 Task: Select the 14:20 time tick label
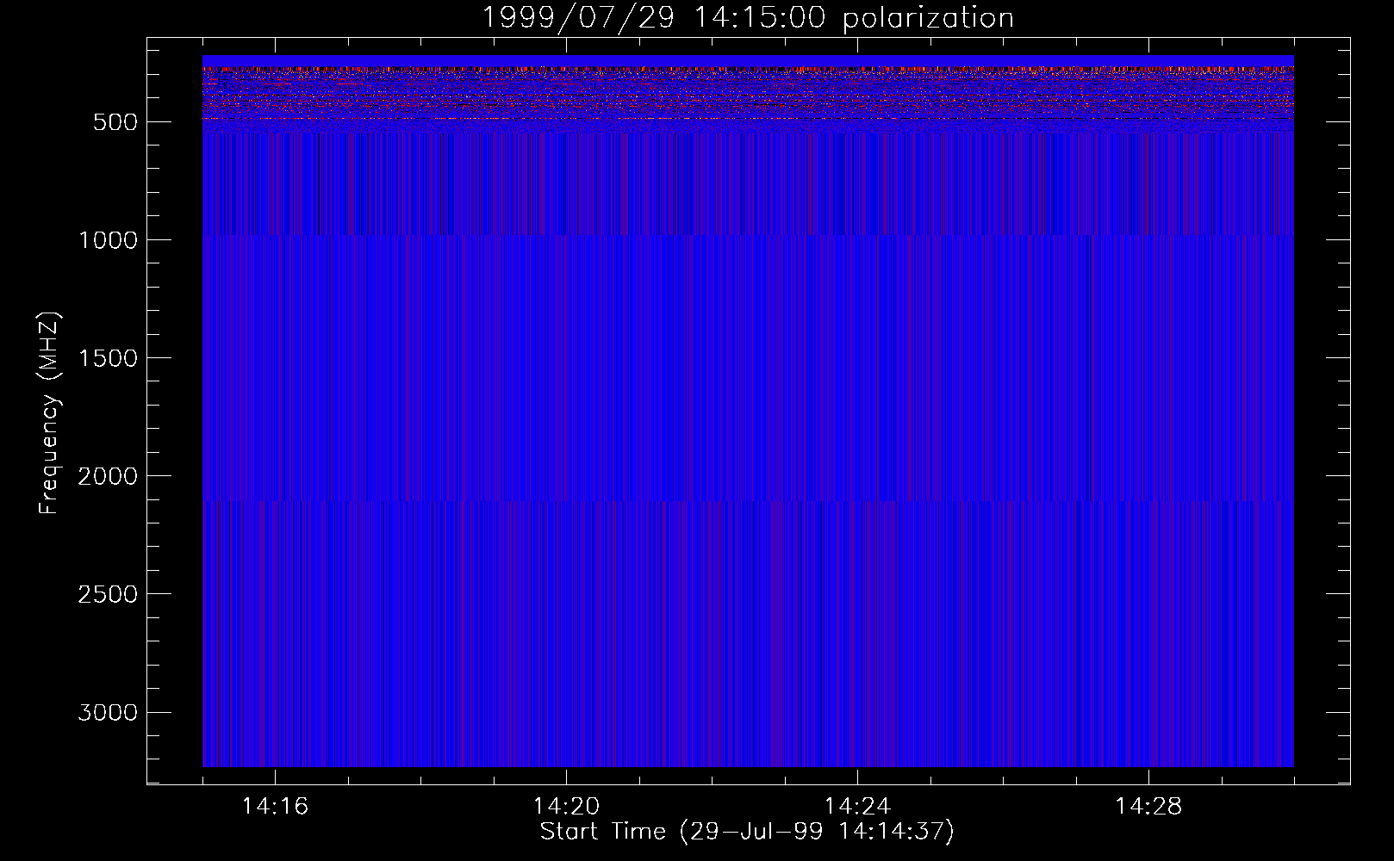566,807
